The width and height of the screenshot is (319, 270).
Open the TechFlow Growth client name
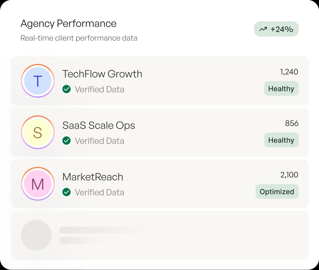[x=102, y=74]
